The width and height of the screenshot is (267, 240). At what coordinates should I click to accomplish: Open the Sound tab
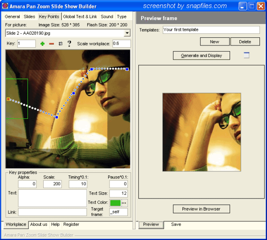point(107,16)
